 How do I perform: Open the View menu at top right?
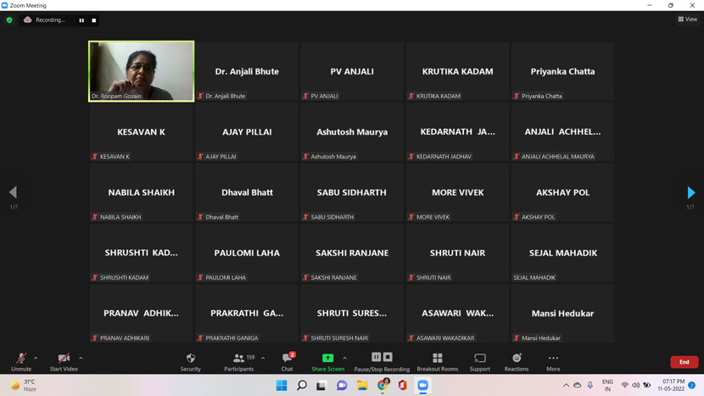coord(687,20)
